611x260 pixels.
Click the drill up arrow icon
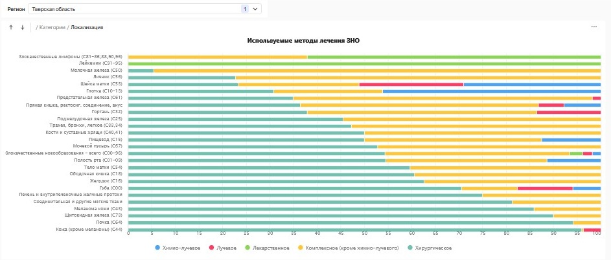click(x=11, y=27)
